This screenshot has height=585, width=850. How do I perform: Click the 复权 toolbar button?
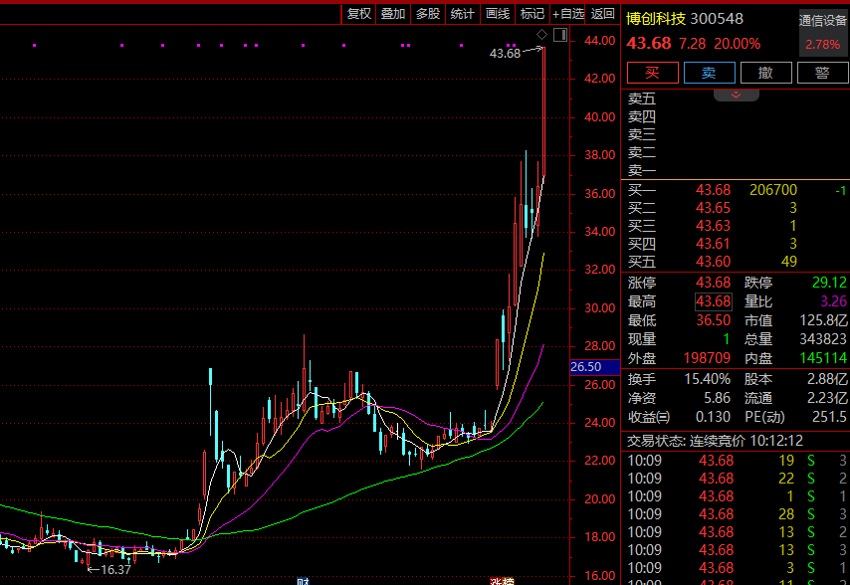coord(358,13)
